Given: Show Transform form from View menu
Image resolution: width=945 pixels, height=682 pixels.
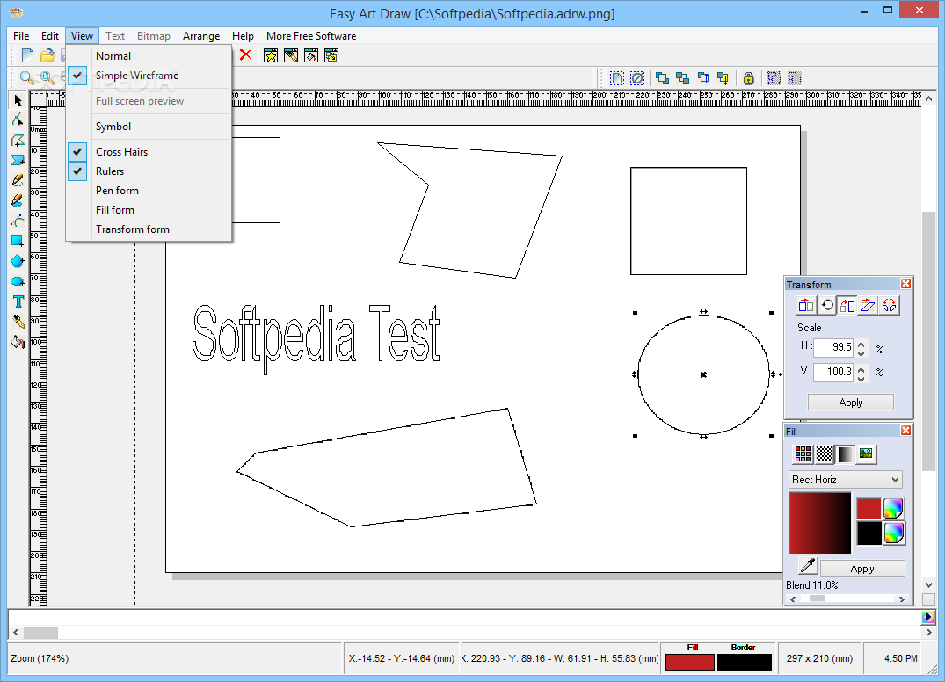Looking at the screenshot, I should [149, 229].
